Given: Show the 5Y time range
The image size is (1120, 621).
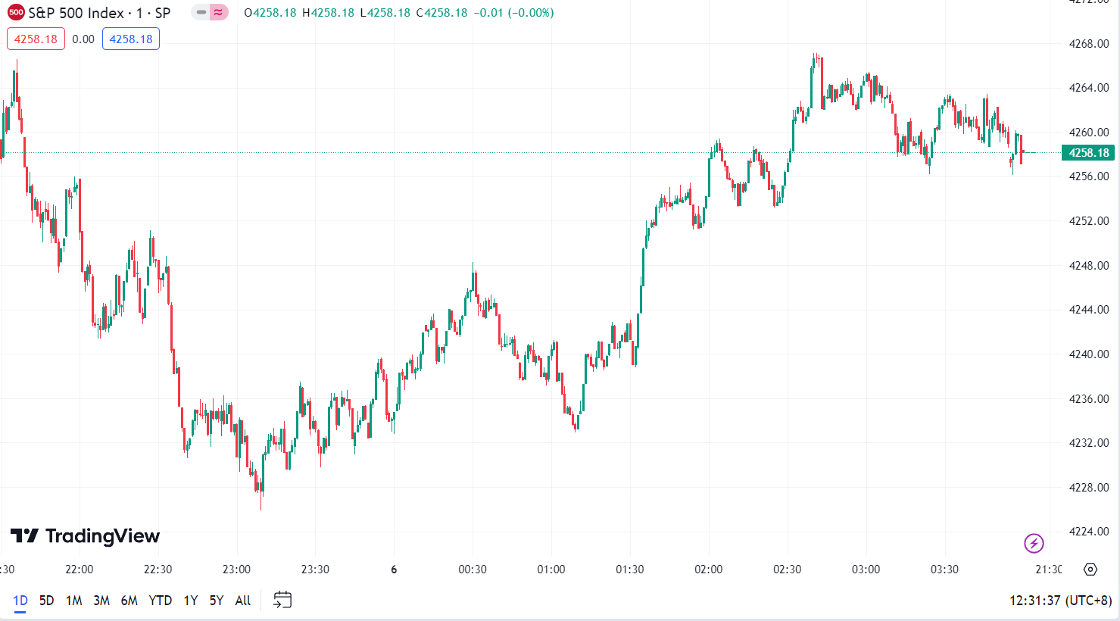Looking at the screenshot, I should 217,601.
